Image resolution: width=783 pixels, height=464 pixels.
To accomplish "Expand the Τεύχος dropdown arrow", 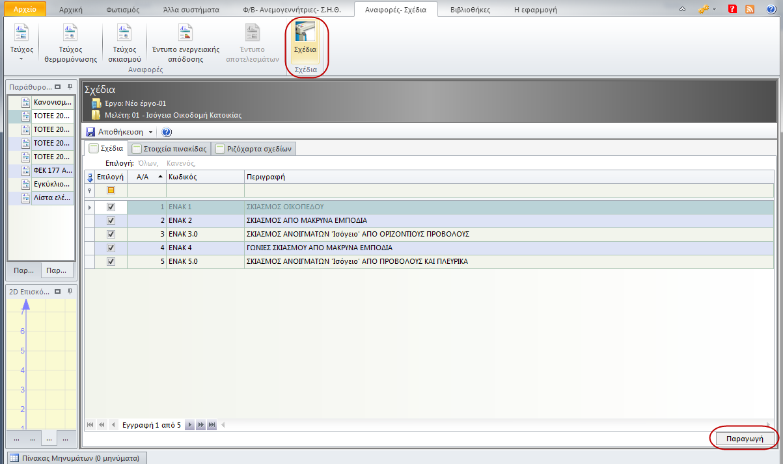I will point(21,59).
